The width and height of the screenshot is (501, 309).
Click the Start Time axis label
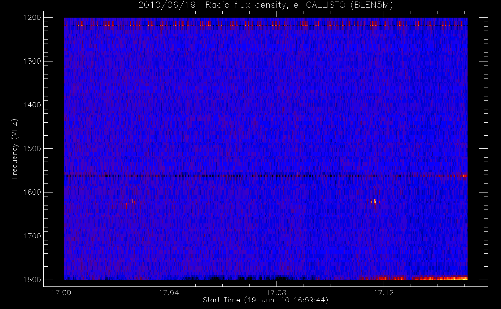(265, 300)
